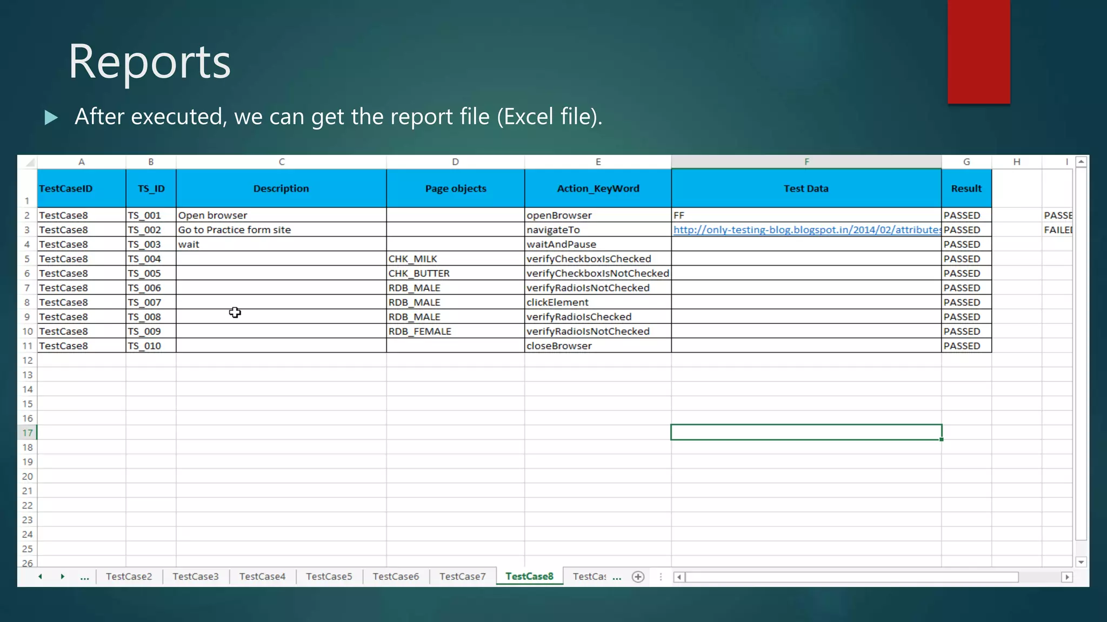Select the 'wait' description cell
1107x622 pixels.
coord(281,244)
